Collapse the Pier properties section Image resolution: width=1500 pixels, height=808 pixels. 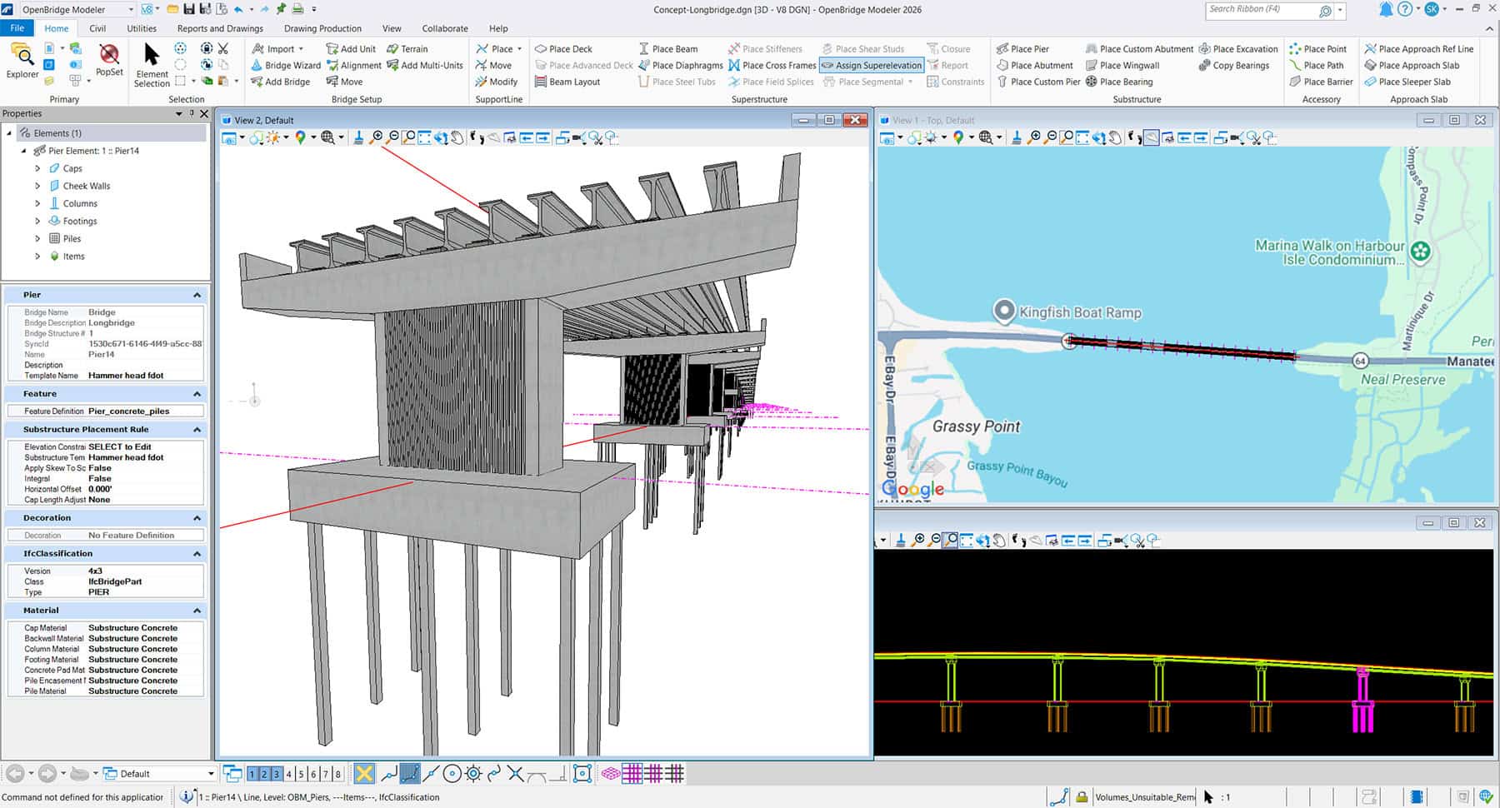point(197,295)
